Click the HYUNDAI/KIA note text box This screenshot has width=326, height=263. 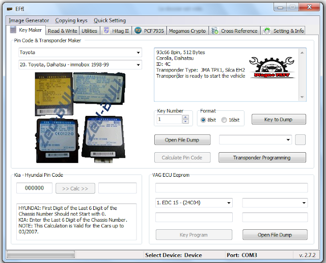(76, 222)
